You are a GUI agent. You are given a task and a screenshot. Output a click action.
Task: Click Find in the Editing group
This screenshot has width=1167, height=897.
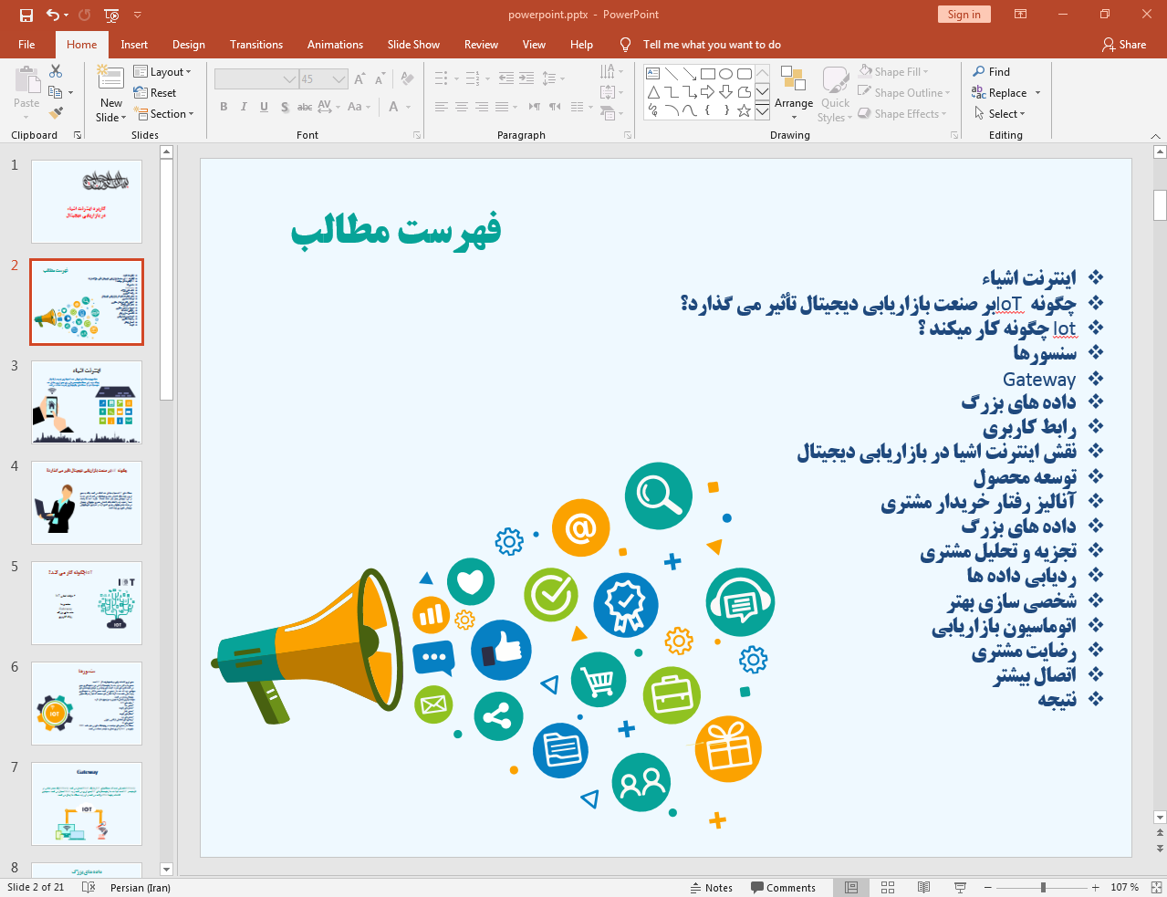pyautogui.click(x=991, y=72)
